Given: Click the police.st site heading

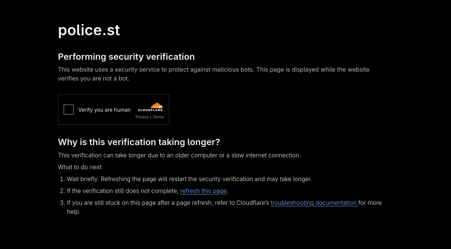Looking at the screenshot, I should pos(89,30).
